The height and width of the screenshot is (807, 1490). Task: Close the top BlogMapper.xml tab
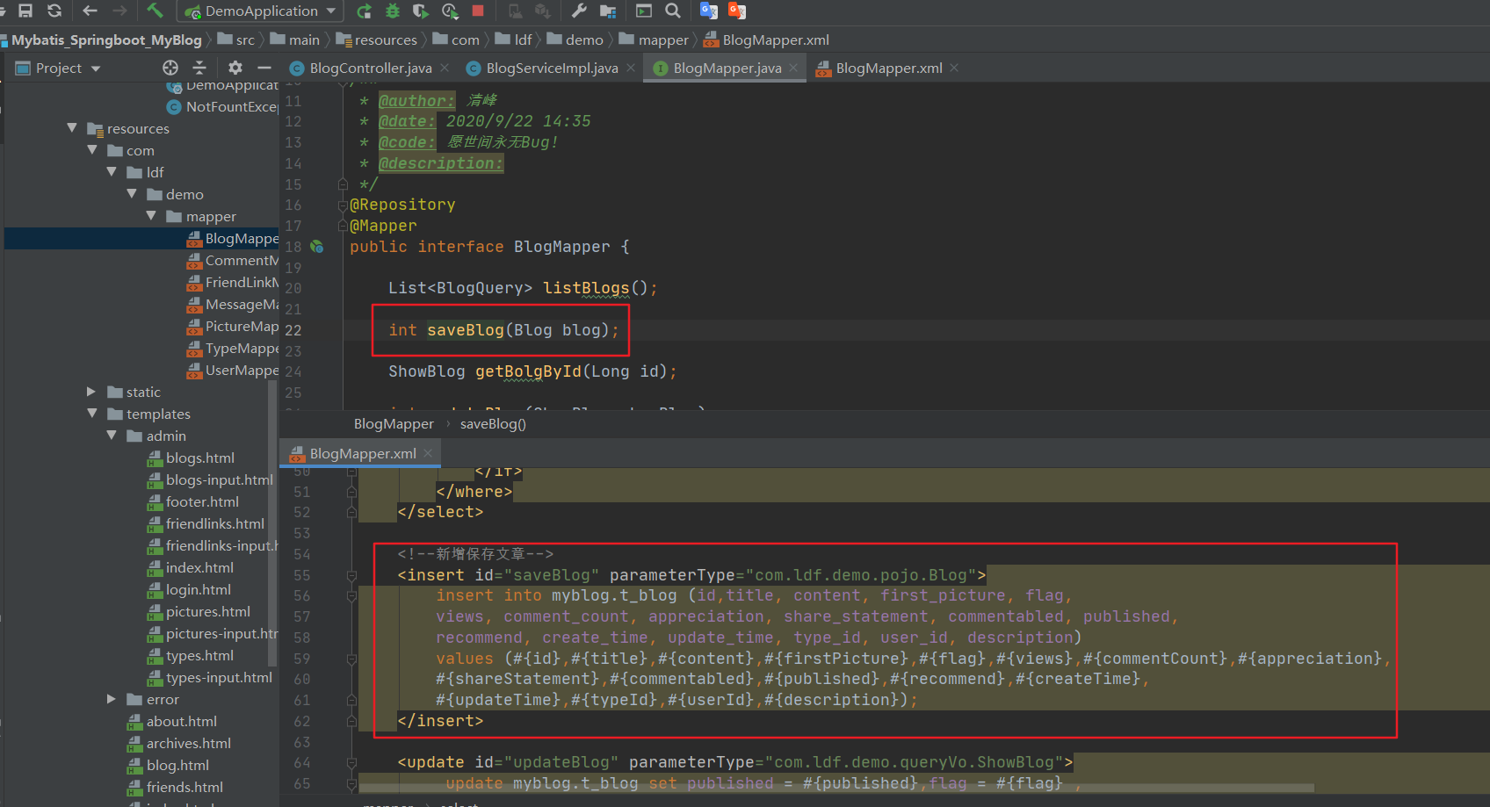954,68
